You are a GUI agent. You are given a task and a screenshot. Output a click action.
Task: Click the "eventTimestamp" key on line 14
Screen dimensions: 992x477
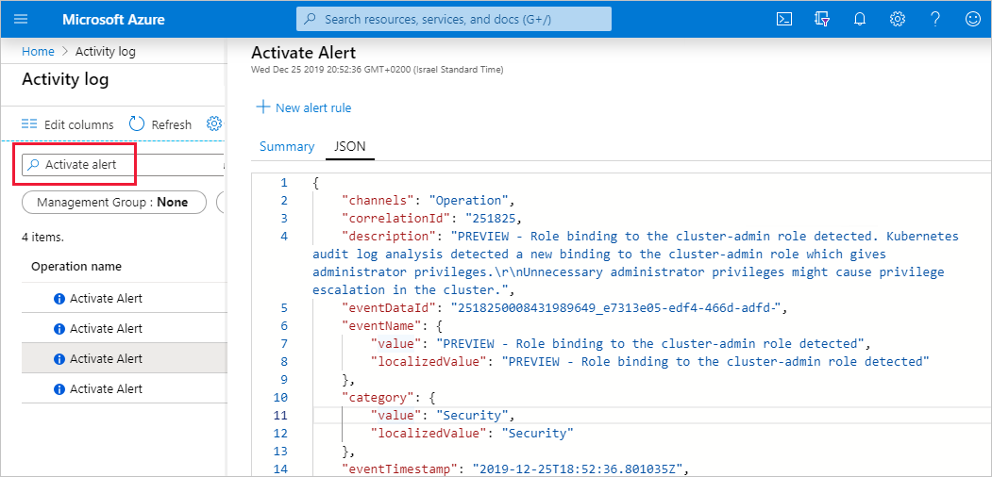coord(399,469)
